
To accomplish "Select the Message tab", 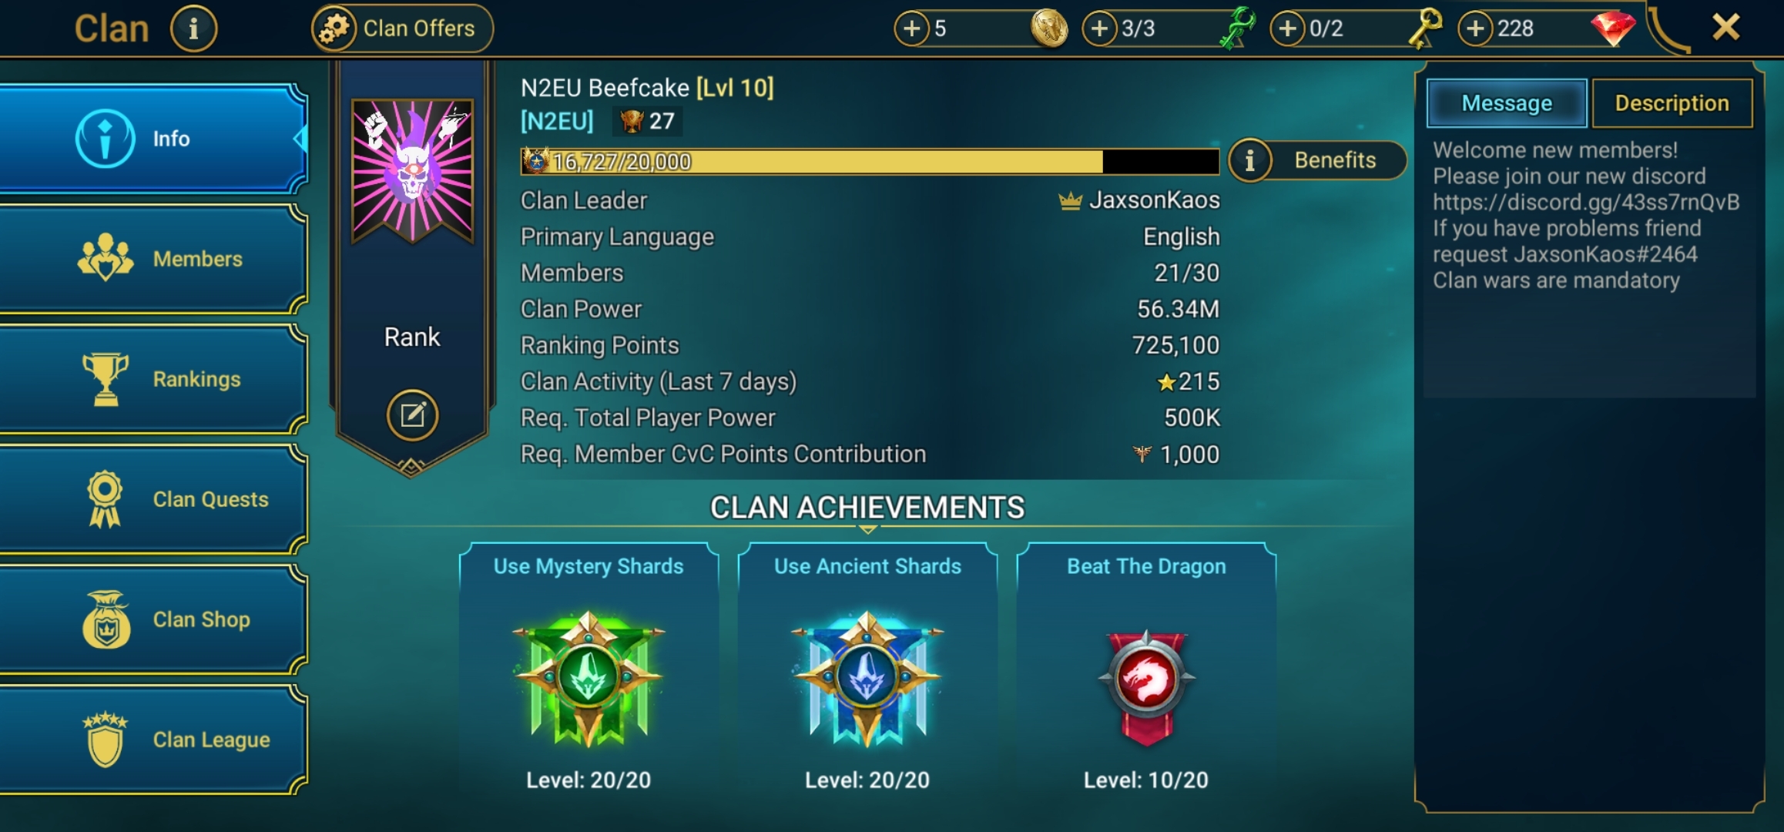I will tap(1507, 103).
